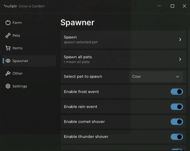Switch off Enable thunder shover
190x151 pixels.
click(177, 137)
